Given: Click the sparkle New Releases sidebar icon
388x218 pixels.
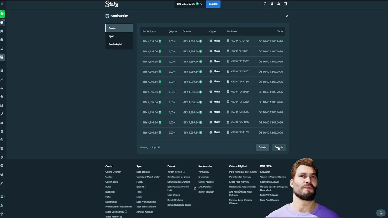Looking at the screenshot, I should point(2,79).
